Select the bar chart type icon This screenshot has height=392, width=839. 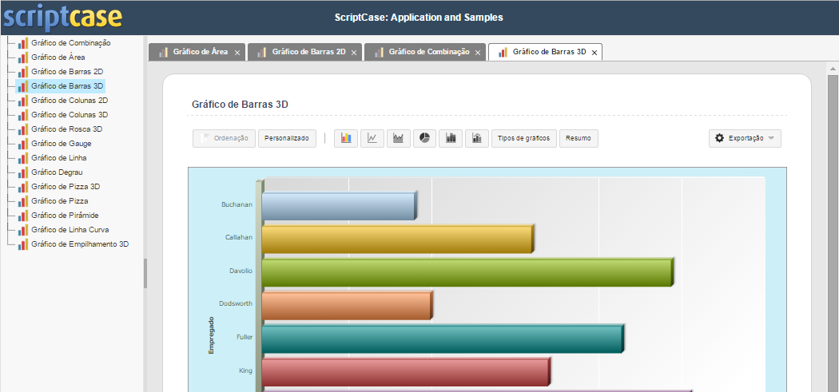pos(346,138)
